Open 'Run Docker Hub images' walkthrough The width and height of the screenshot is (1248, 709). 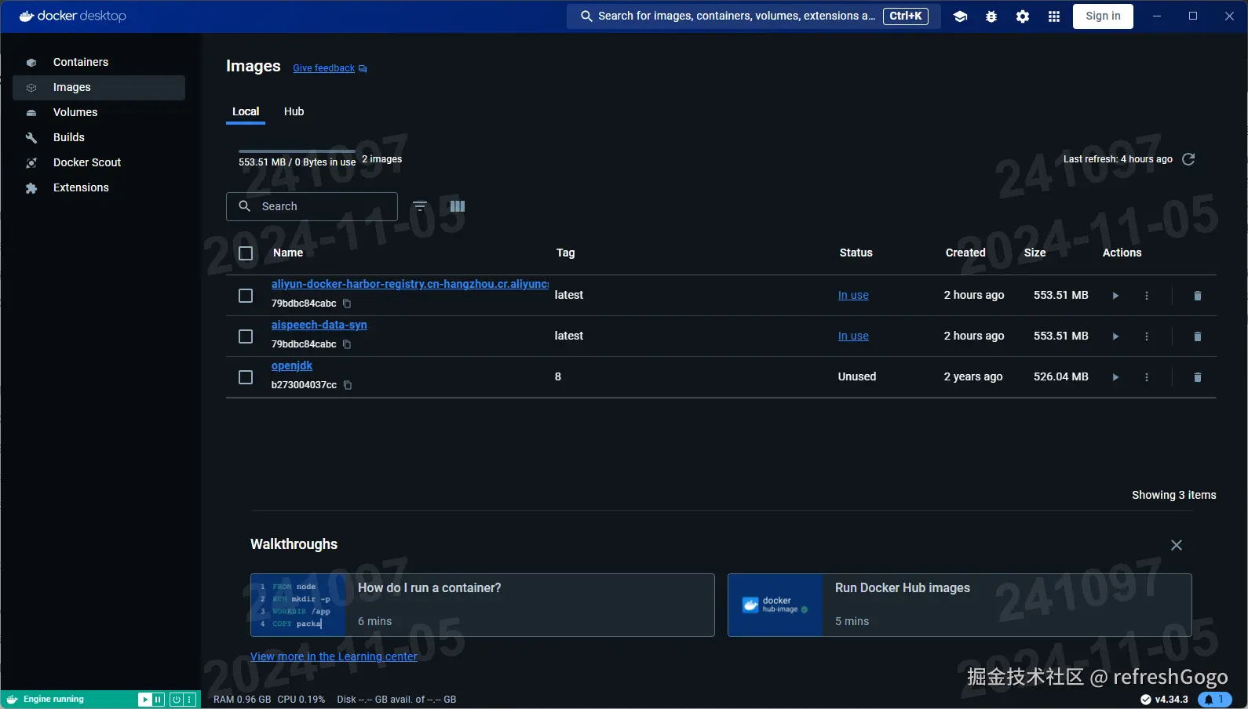[x=960, y=605]
